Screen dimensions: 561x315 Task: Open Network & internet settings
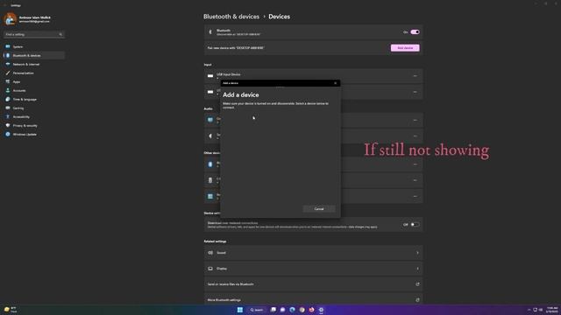[x=34, y=64]
